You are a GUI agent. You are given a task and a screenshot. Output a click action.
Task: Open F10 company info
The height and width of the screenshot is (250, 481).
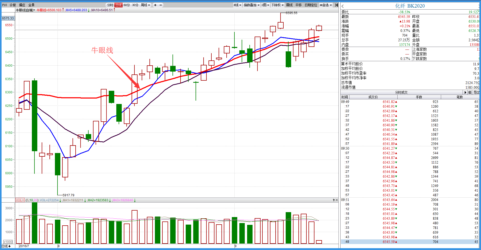pos(4,5)
